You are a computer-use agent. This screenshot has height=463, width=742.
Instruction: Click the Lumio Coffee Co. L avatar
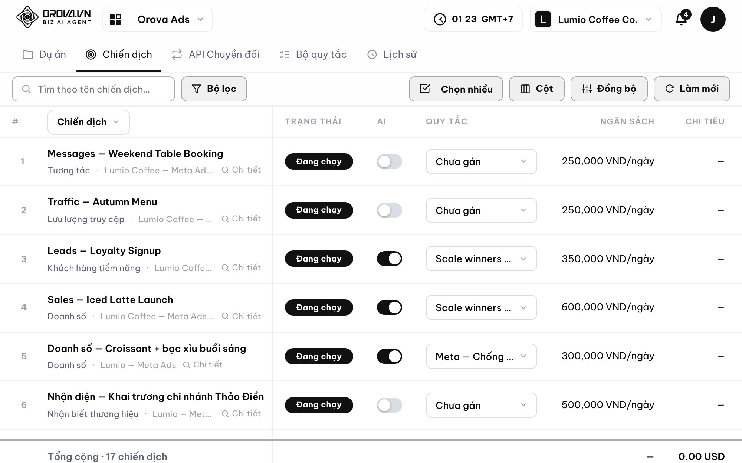pos(543,19)
